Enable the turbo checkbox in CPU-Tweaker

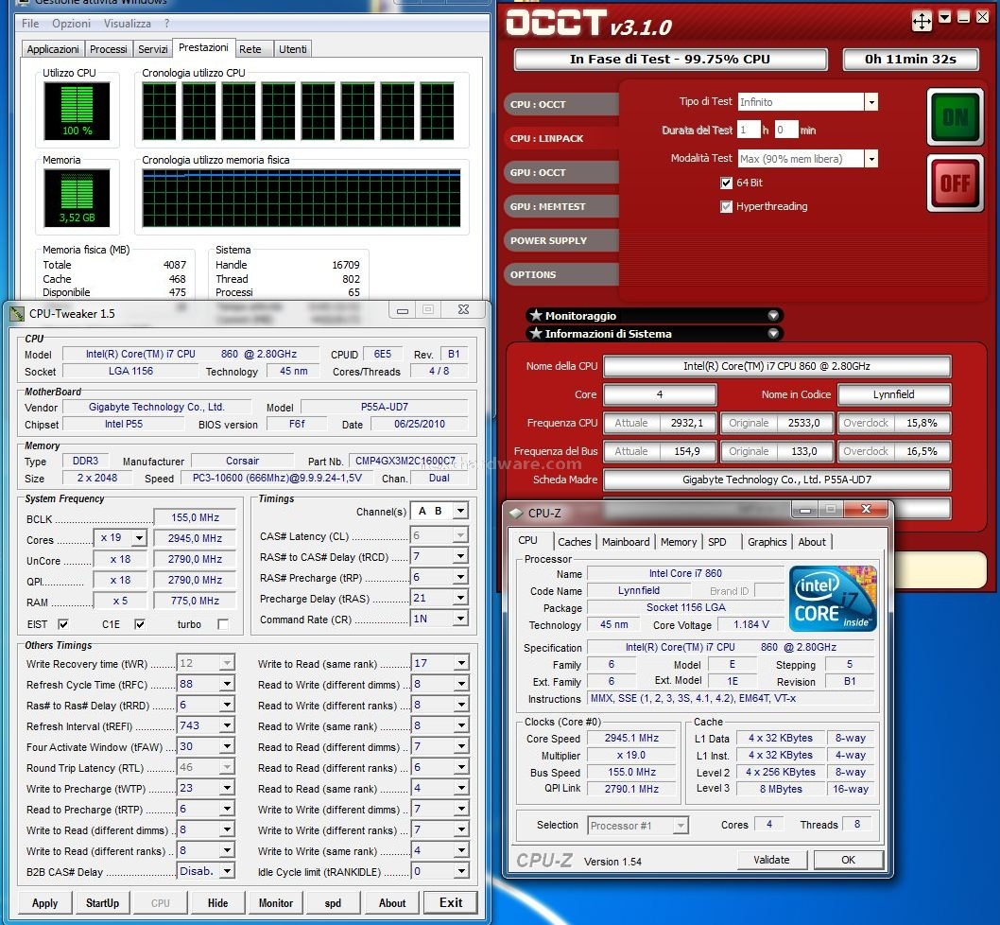[x=222, y=624]
